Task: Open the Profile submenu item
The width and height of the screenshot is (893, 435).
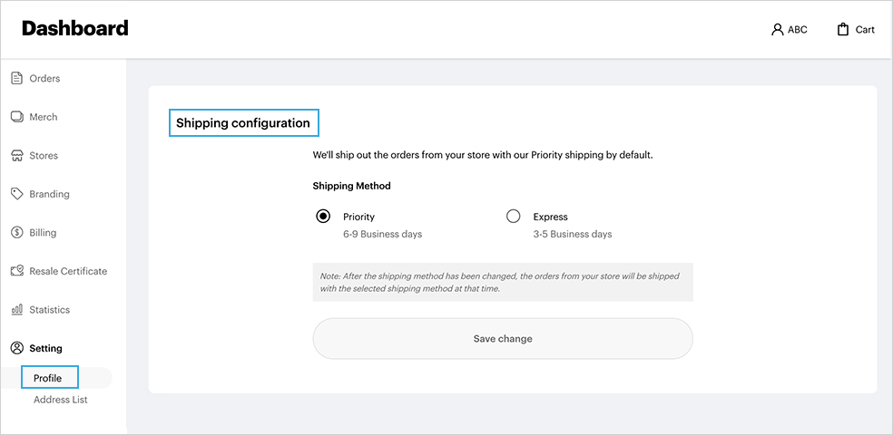Action: click(48, 378)
